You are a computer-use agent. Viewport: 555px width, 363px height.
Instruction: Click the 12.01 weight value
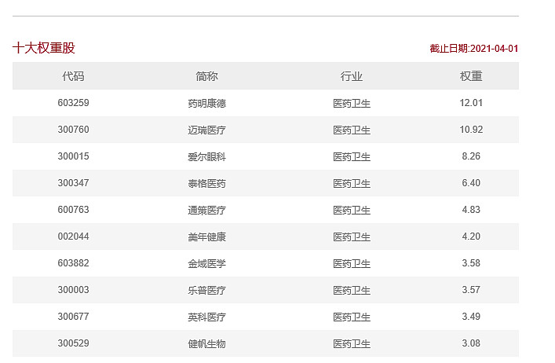(x=471, y=103)
